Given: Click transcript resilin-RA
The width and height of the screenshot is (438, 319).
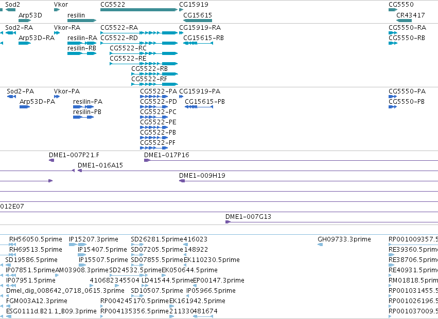Looking at the screenshot, I should (82, 43).
